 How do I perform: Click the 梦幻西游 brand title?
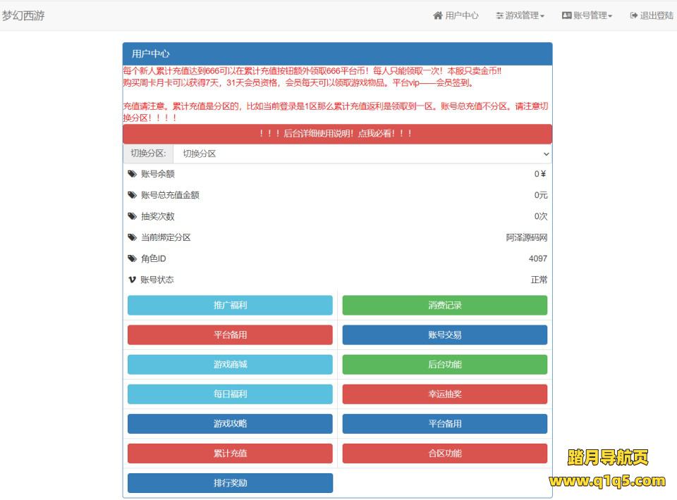(x=23, y=15)
